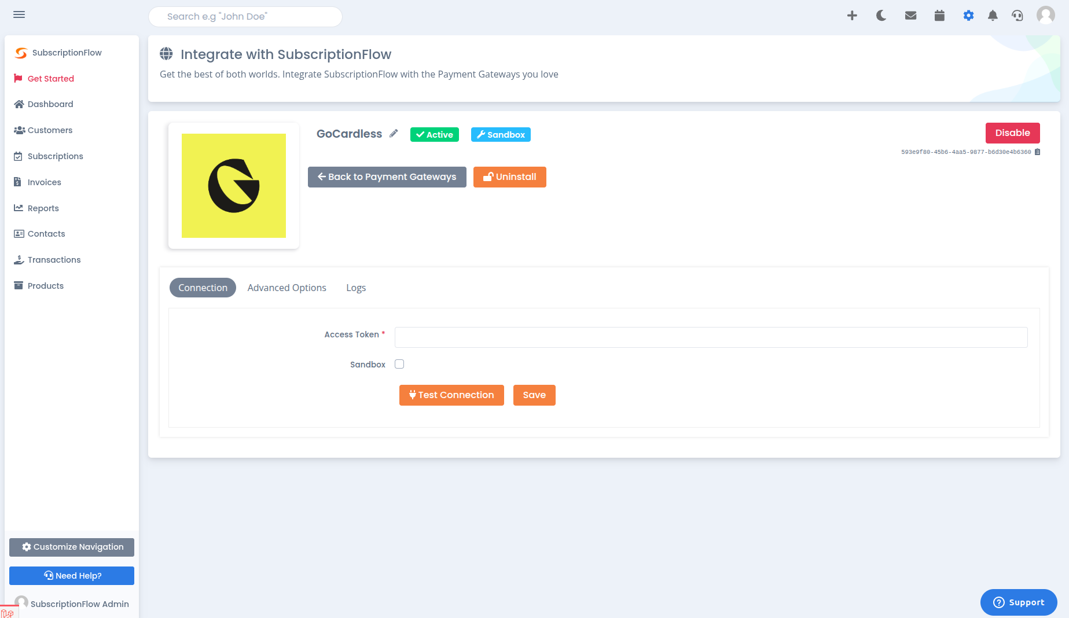Switch to Advanced Options tab

[287, 288]
